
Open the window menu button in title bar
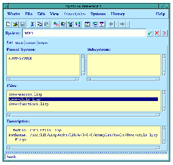click(x=6, y=6)
